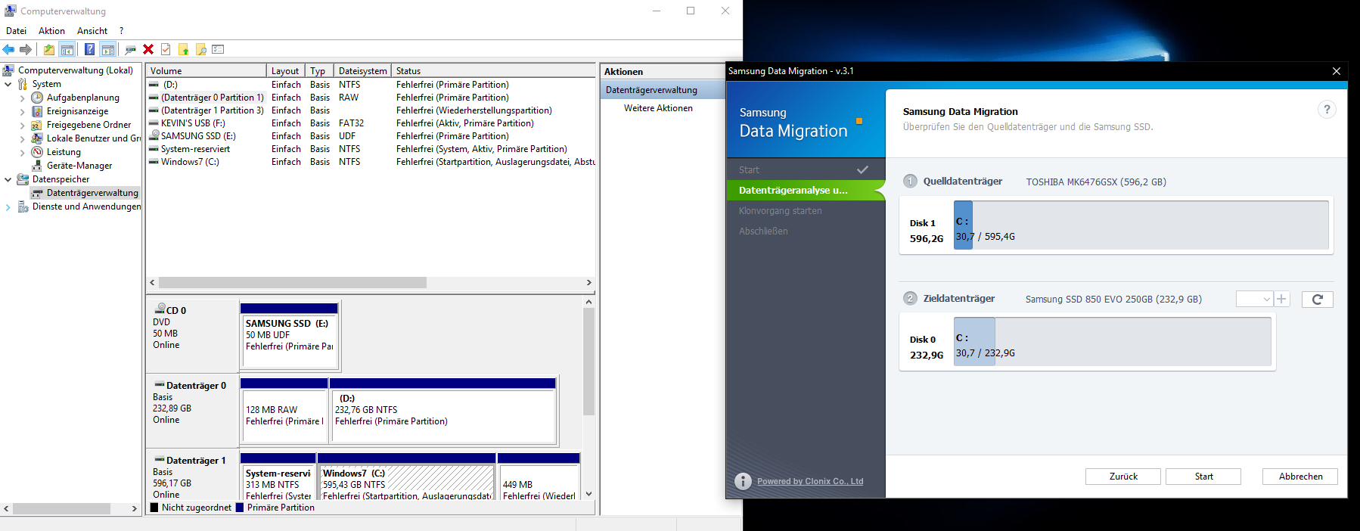Toggle the action pane toolbar icon

tap(108, 49)
